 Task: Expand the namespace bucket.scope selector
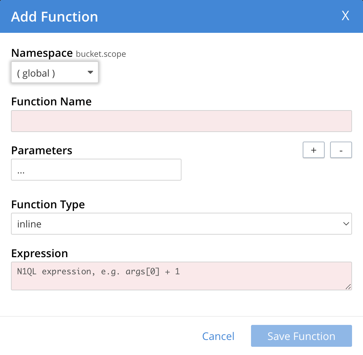click(55, 72)
